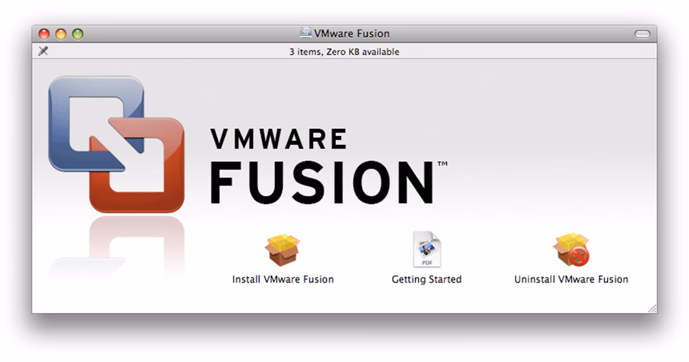Minimize window with the yellow button
Viewport: 689px width, 362px height.
coord(61,34)
